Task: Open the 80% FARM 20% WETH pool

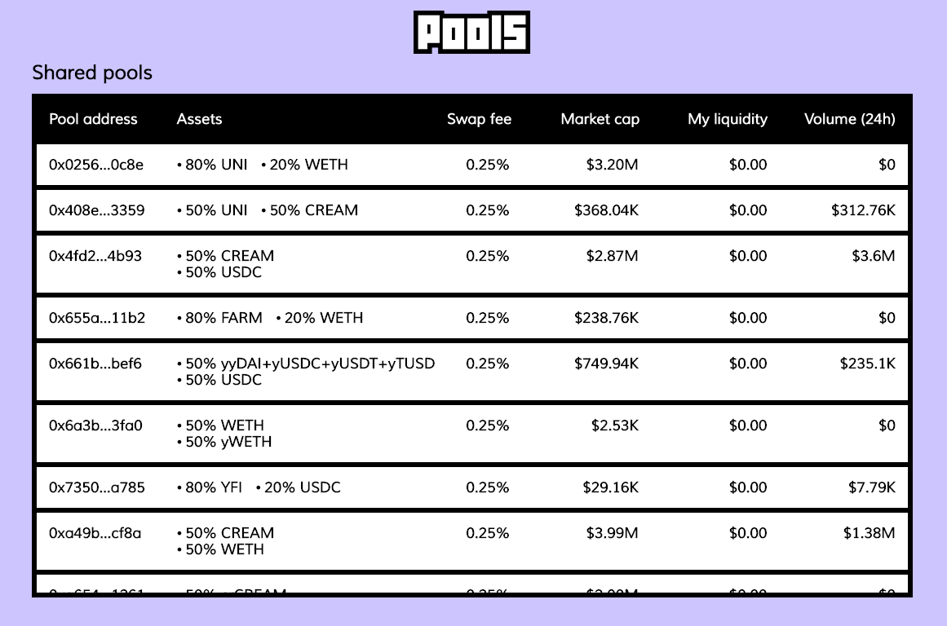Action: [471, 318]
